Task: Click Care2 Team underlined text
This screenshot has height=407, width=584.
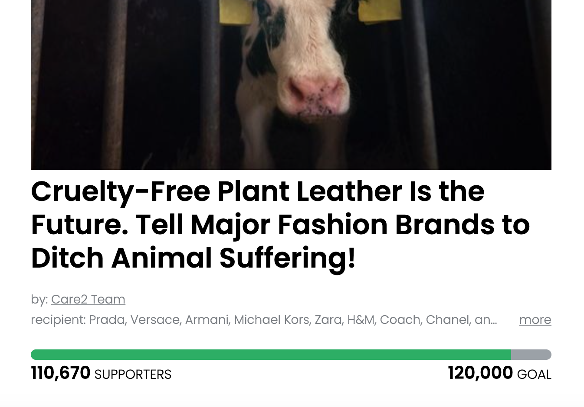Action: (88, 300)
